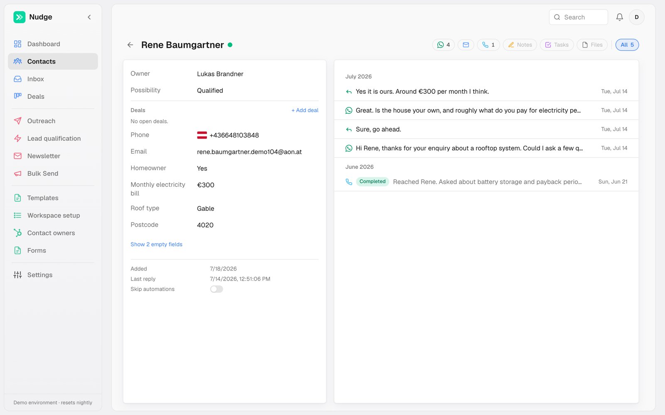Viewport: 665px width, 415px height.
Task: Open the 'Great. Is the house your own' message
Action: [486, 110]
